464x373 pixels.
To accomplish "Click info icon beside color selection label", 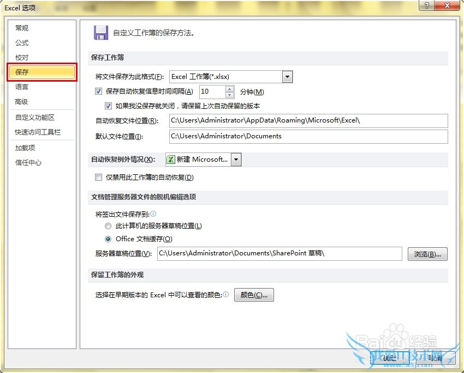I will pos(226,294).
